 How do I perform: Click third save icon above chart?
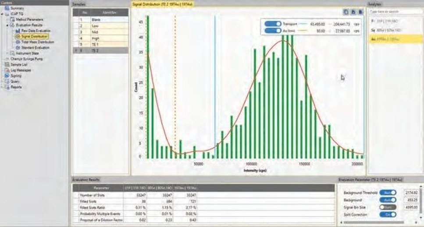coord(360,12)
